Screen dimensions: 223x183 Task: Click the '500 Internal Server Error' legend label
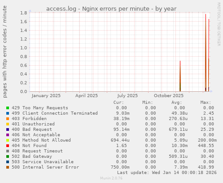pos(45,167)
